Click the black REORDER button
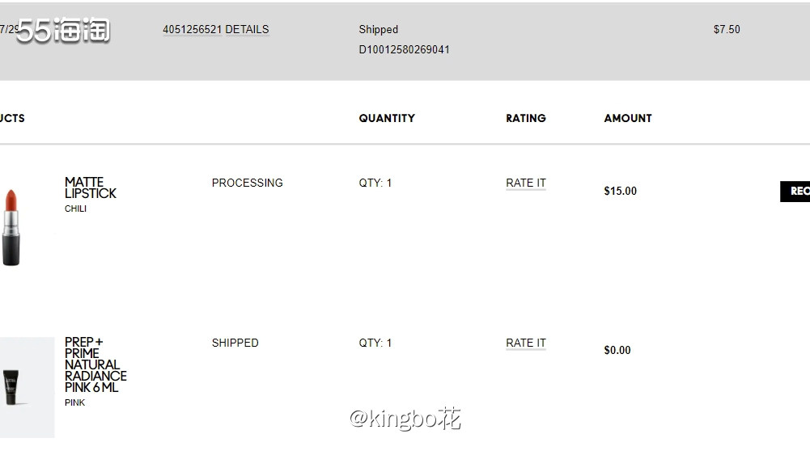This screenshot has width=810, height=455. (x=795, y=192)
